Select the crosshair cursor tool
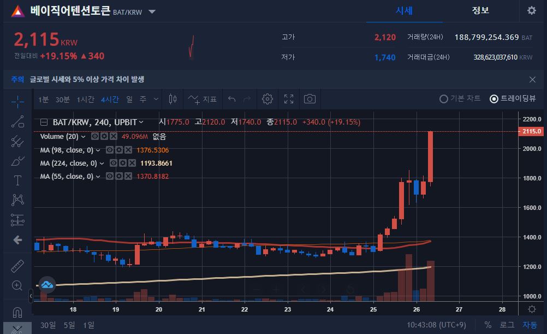The height and width of the screenshot is (334, 547). (17, 102)
